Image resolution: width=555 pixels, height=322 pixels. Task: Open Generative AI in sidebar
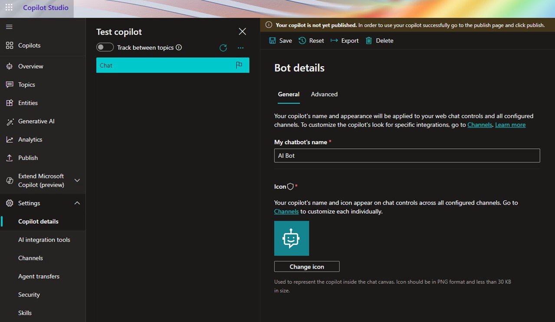36,121
